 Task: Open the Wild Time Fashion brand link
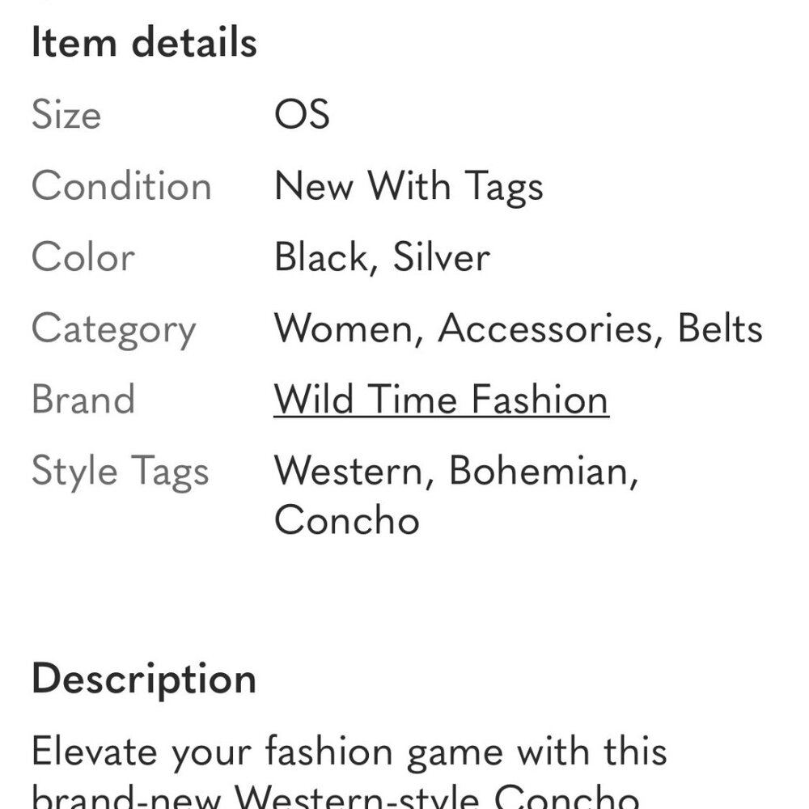pyautogui.click(x=441, y=400)
